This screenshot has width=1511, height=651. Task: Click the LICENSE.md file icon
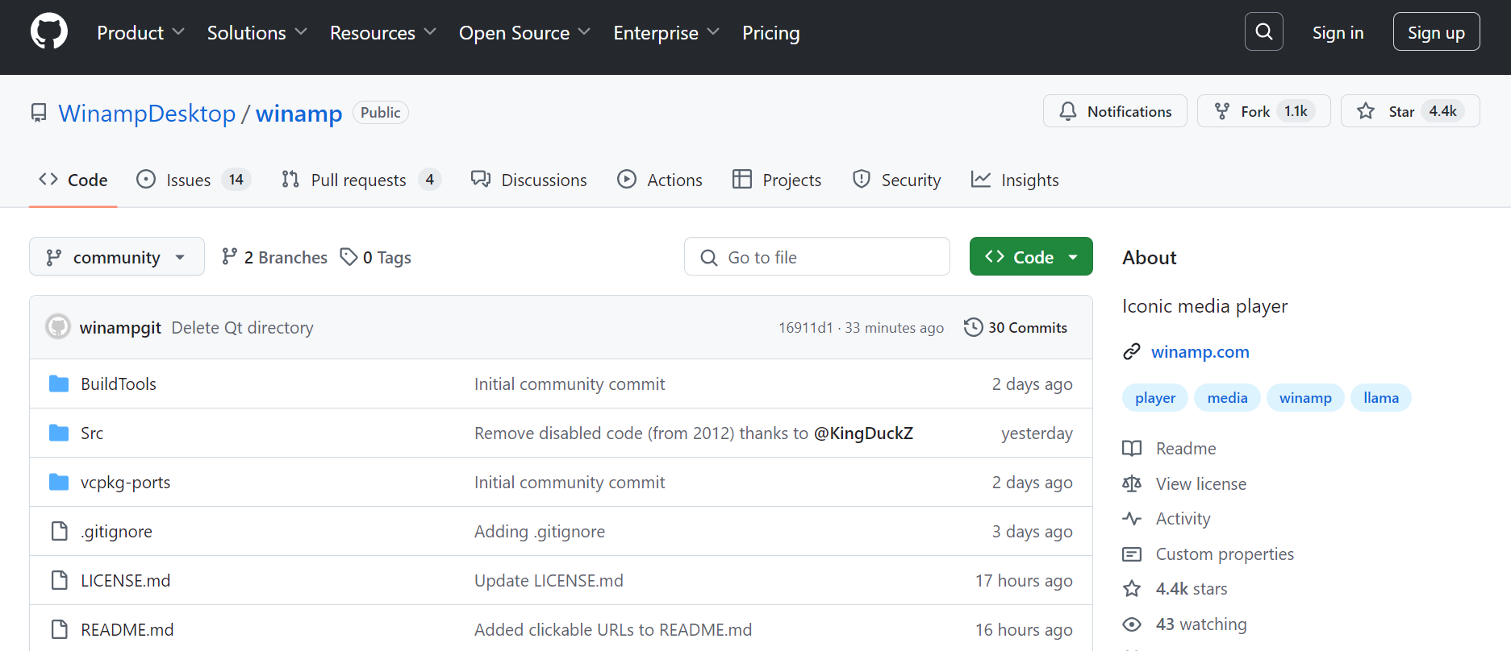pyautogui.click(x=59, y=580)
